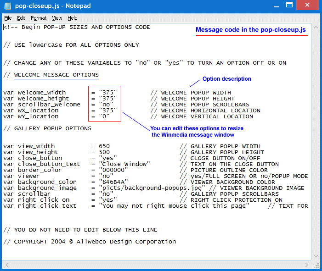This screenshot has width=322, height=271.
Task: Open the Format menu
Action: tap(39, 18)
